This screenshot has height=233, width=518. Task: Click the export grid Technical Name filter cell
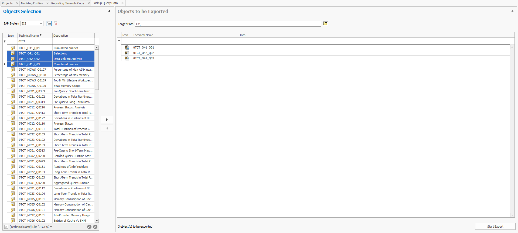[x=185, y=41]
